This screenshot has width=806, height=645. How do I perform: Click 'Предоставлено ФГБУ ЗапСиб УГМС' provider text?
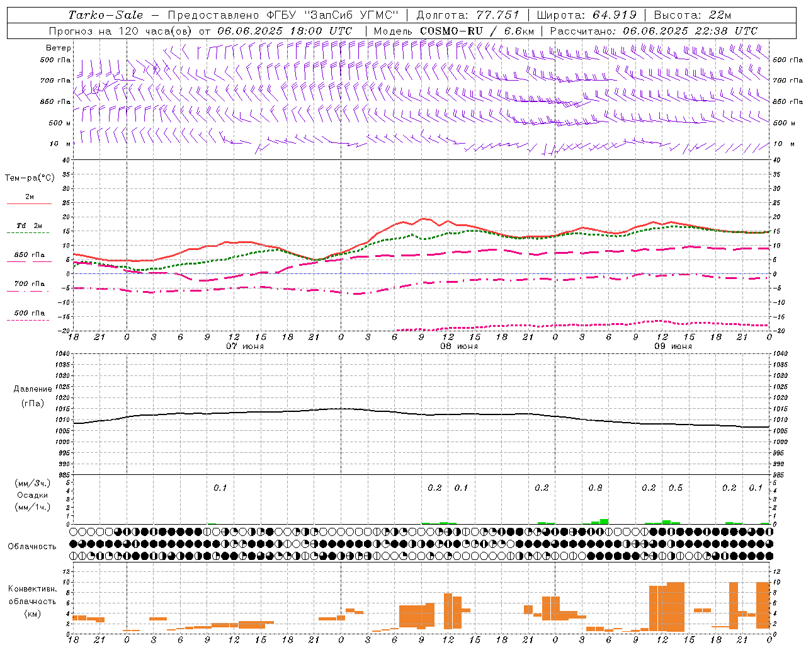pos(283,15)
